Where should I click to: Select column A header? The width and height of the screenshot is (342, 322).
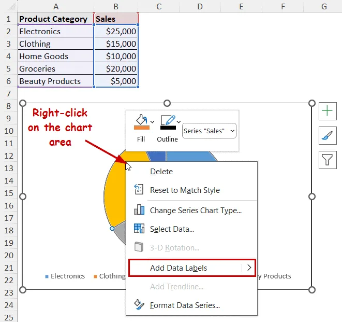pyautogui.click(x=55, y=6)
